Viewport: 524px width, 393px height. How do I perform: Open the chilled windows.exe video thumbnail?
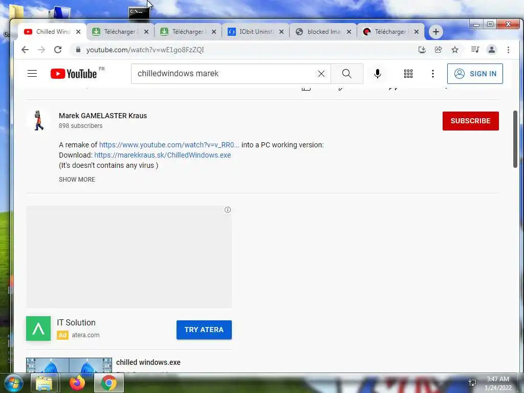click(69, 365)
